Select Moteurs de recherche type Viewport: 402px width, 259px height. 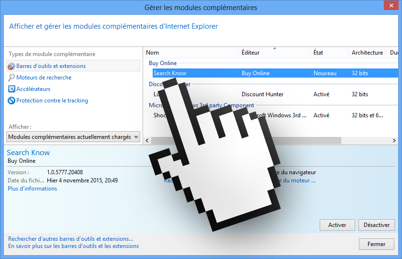pos(44,78)
